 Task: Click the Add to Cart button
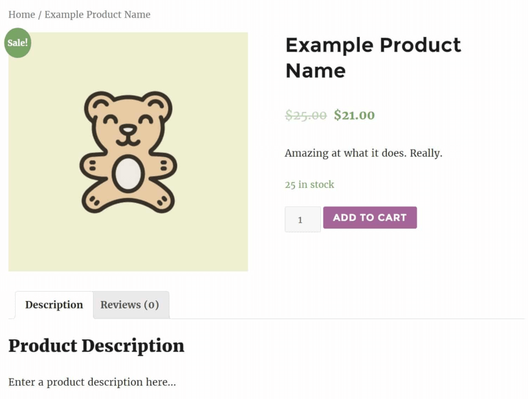[370, 217]
